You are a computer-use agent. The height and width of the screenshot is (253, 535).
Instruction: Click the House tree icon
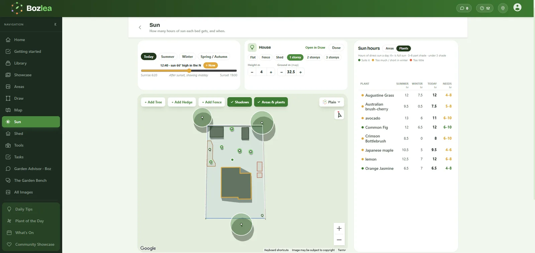(x=252, y=48)
